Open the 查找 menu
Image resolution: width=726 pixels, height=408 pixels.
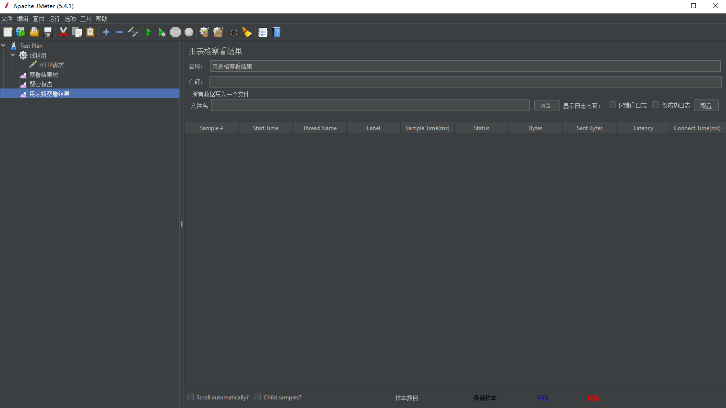tap(39, 19)
